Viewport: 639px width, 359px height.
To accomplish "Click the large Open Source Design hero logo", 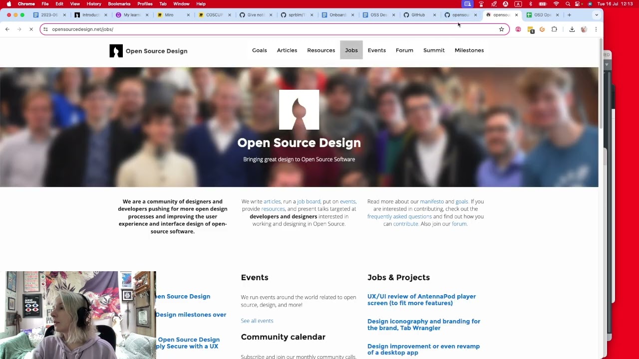I will tap(299, 110).
